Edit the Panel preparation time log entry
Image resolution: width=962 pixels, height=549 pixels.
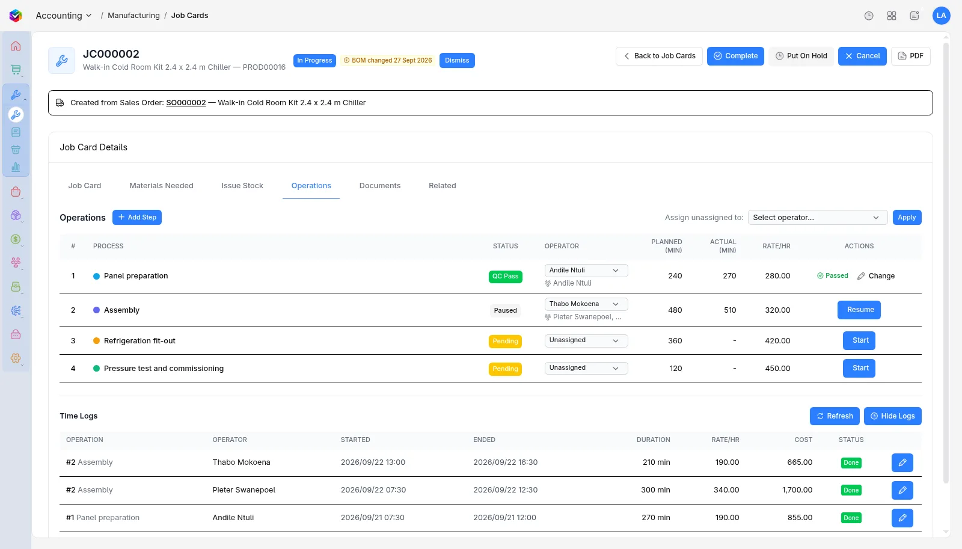click(902, 518)
